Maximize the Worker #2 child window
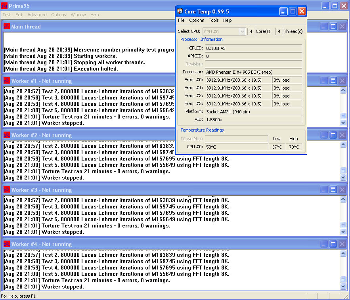The height and width of the screenshot is (300, 350). [x=333, y=135]
